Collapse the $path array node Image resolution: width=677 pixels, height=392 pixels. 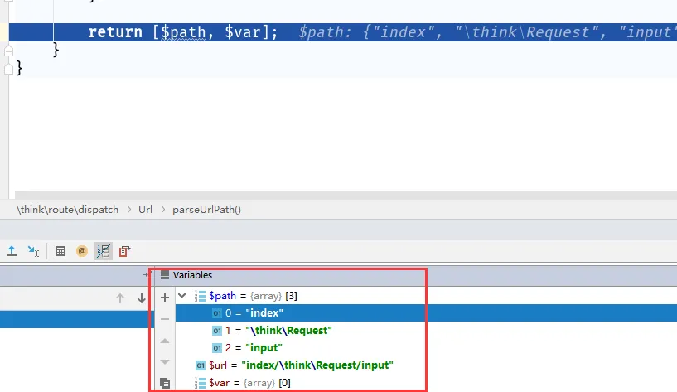(182, 295)
